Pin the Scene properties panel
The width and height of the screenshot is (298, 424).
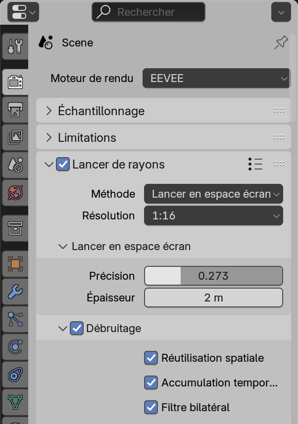tap(281, 43)
